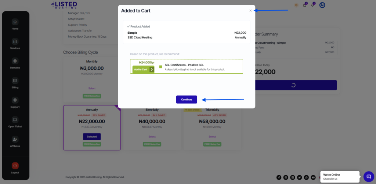Viewport: 376px width, 184px height.
Task: Close the Added to Cart dialog
Action: [x=250, y=11]
